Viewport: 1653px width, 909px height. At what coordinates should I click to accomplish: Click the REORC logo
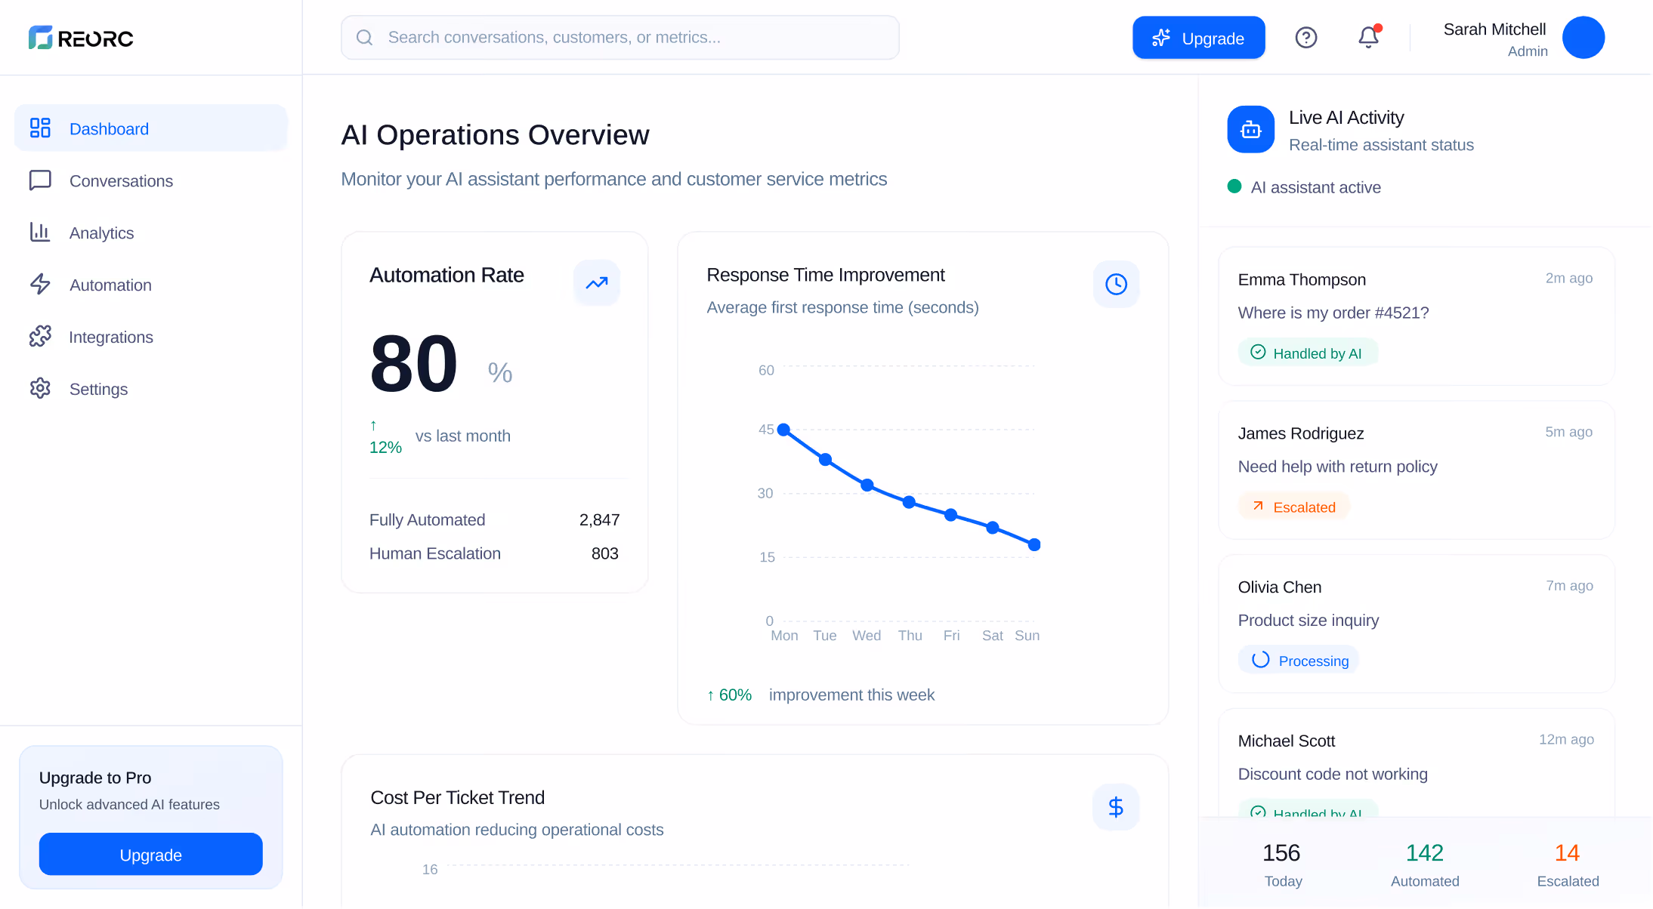81,38
